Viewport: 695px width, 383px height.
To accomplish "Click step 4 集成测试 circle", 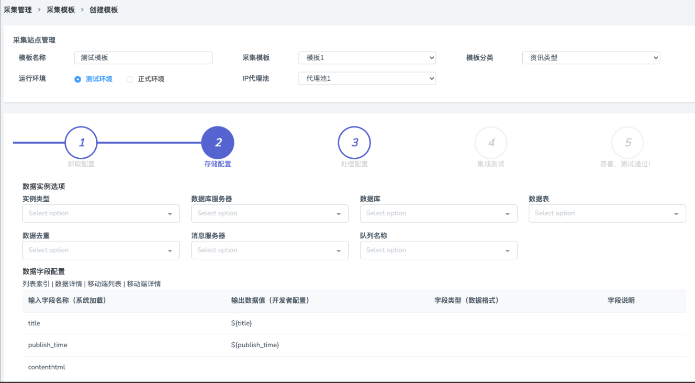I will 491,143.
